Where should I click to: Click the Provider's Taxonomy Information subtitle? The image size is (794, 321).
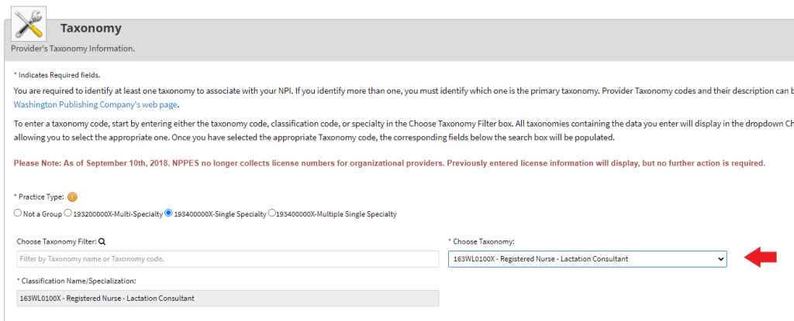[73, 48]
